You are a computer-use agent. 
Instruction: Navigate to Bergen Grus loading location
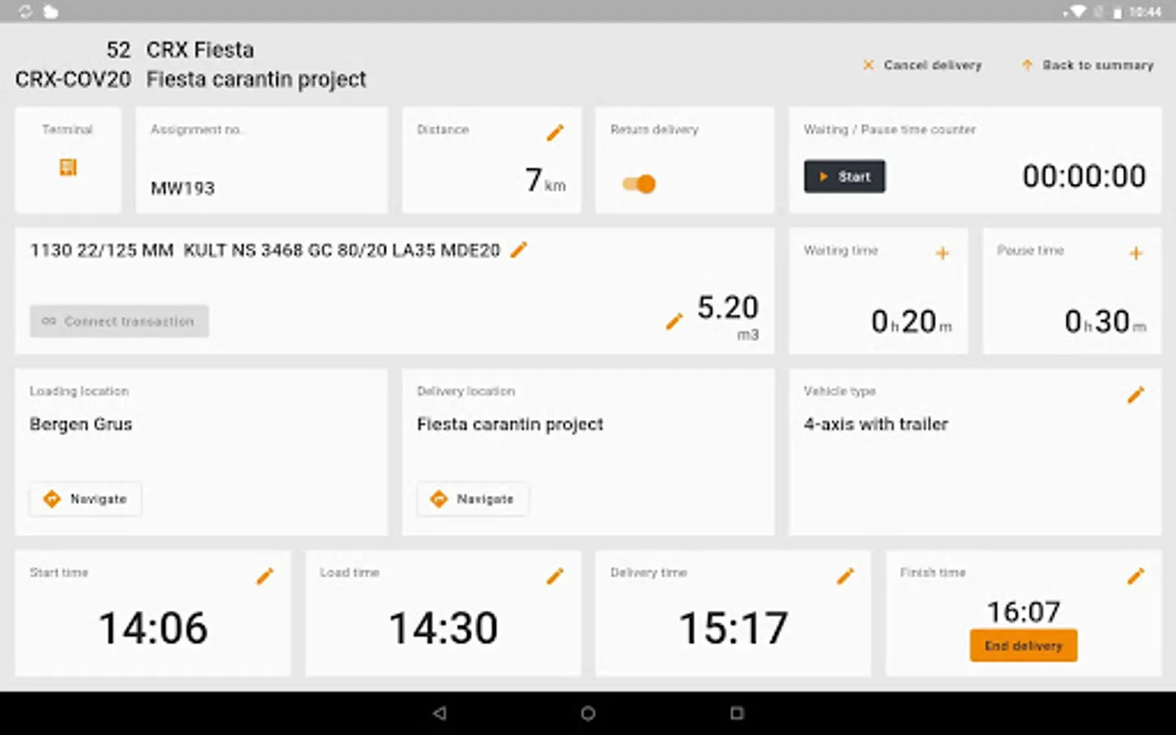pyautogui.click(x=85, y=499)
